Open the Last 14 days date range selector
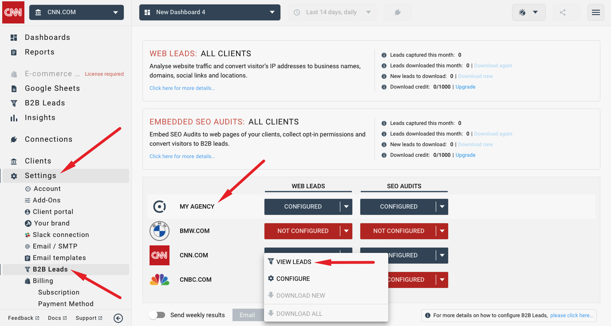 pos(333,12)
